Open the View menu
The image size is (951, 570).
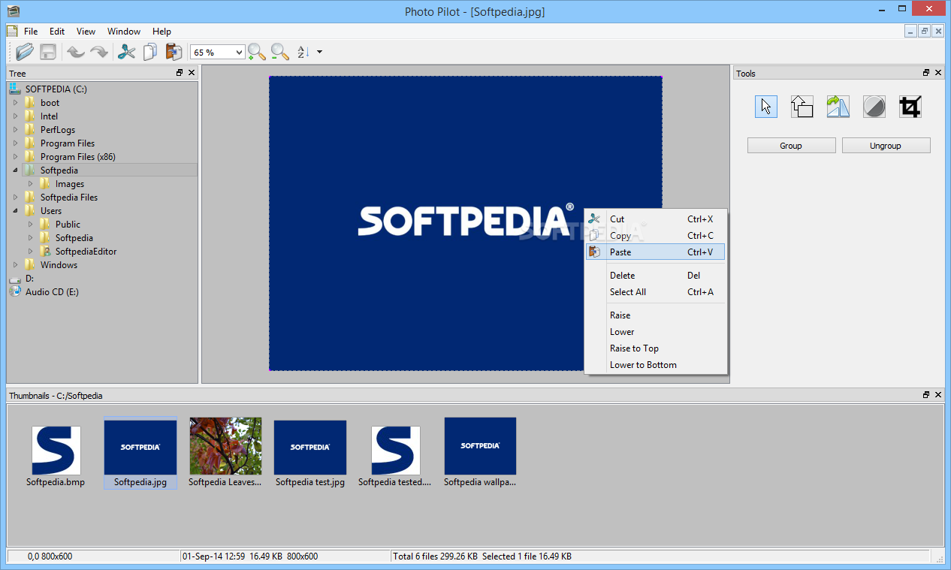(86, 32)
